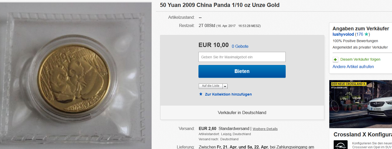Open seller profile lushyvolod
This screenshot has width=392, height=149.
click(343, 34)
